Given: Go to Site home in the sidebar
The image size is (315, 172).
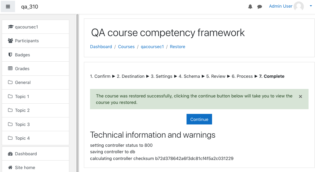Looking at the screenshot, I should [35, 167].
